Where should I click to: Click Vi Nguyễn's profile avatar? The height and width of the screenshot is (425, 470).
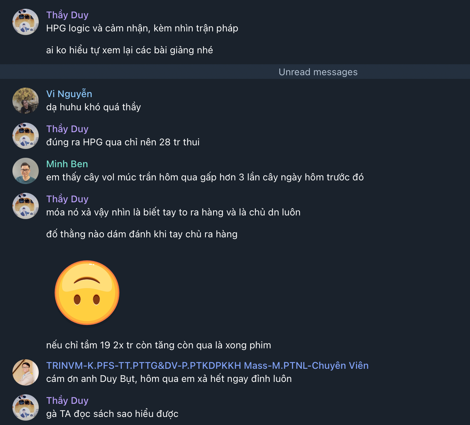point(26,101)
